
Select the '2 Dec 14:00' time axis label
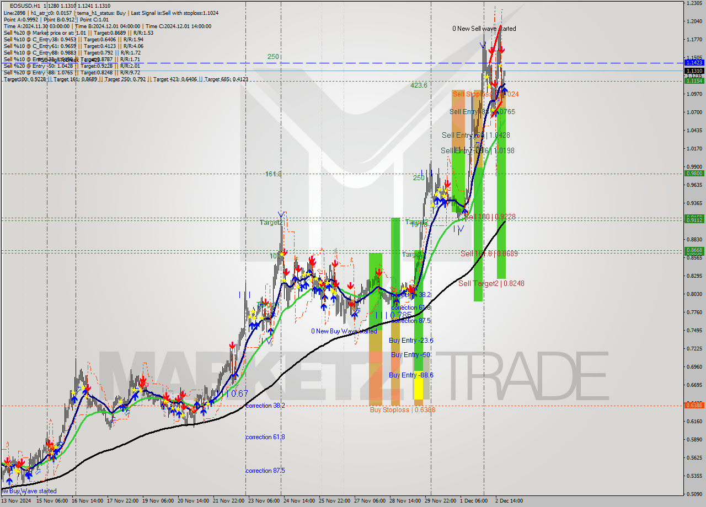tap(508, 501)
